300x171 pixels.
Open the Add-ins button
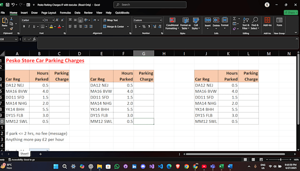[267, 22]
